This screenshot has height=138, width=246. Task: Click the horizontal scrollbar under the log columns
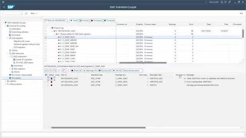tap(143, 63)
